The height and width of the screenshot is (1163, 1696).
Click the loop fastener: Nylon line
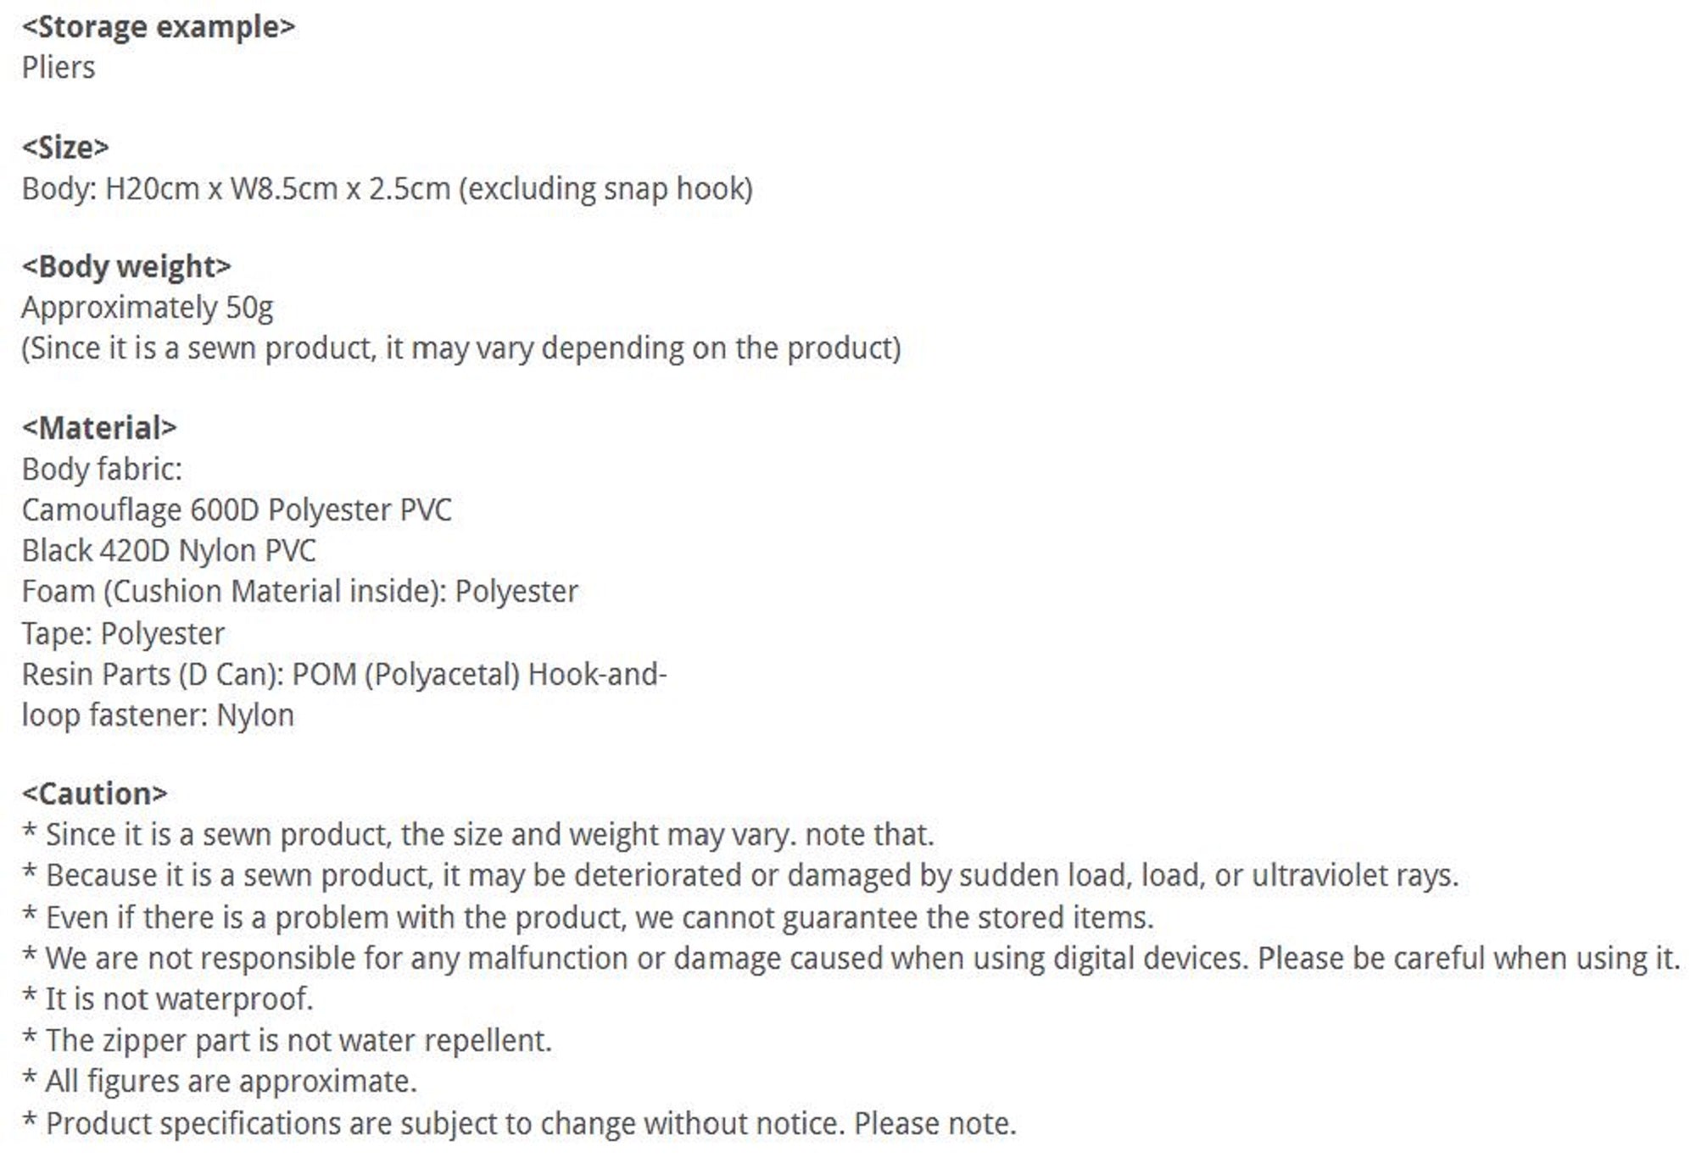coord(158,715)
